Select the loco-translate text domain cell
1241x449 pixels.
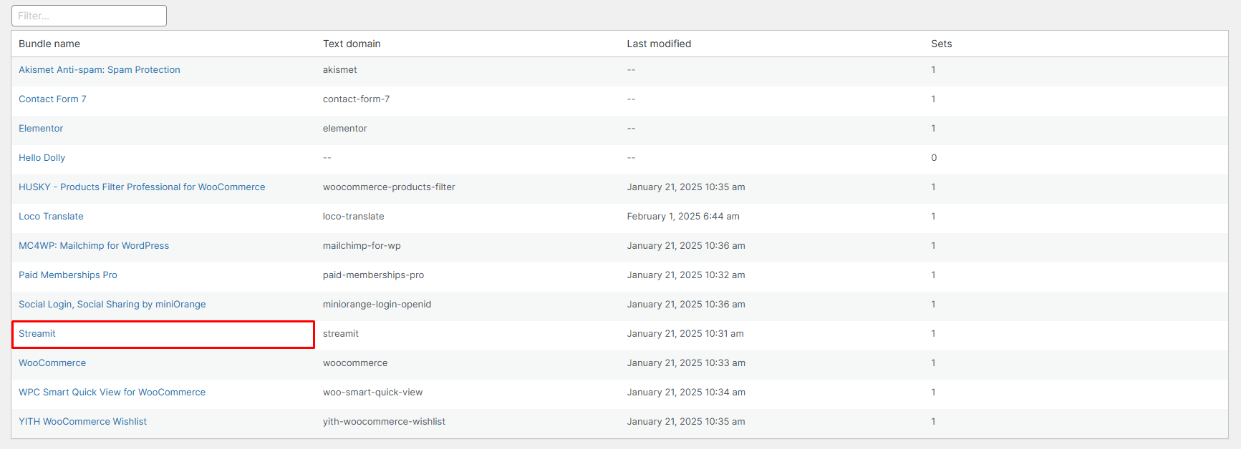click(353, 216)
